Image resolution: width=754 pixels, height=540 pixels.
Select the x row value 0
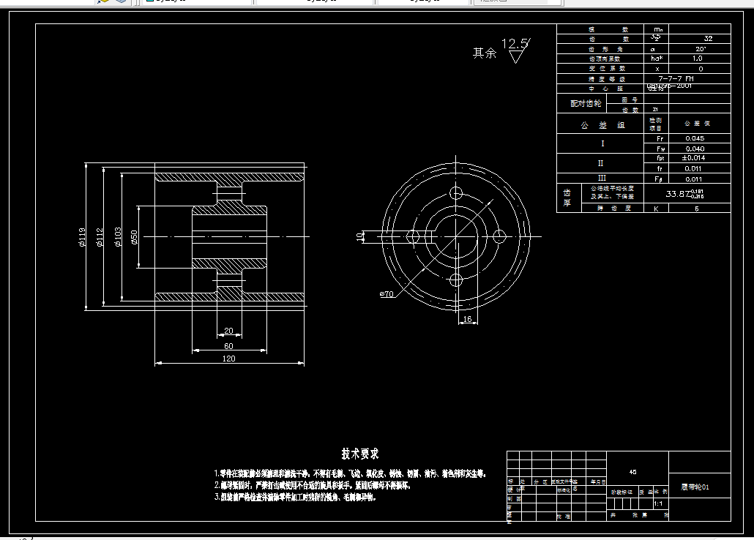tap(701, 69)
